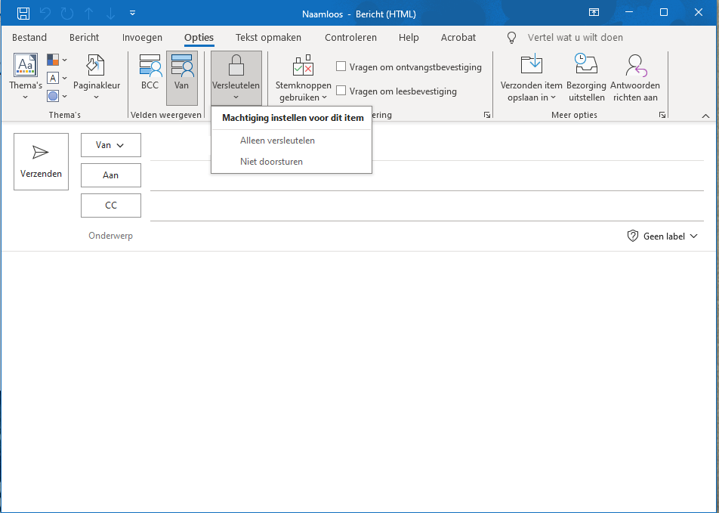Click the Verzenden send button
The height and width of the screenshot is (513, 719).
42,162
